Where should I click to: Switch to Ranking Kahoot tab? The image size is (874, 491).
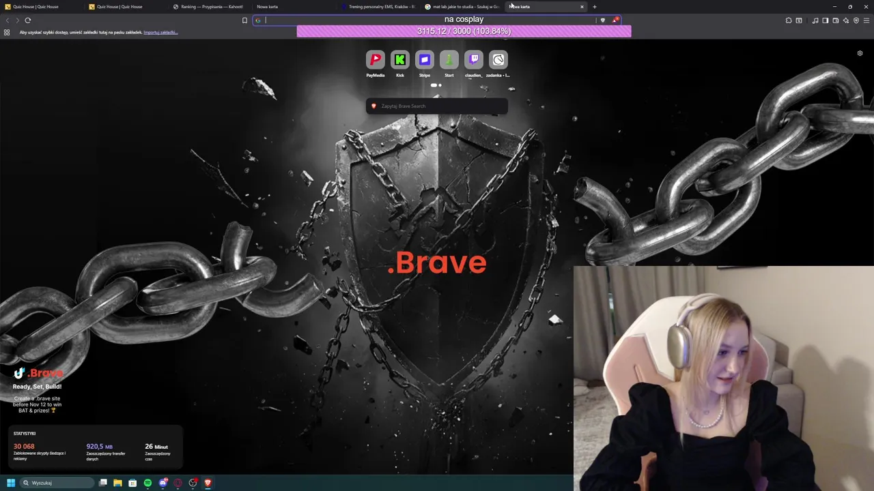pyautogui.click(x=210, y=7)
